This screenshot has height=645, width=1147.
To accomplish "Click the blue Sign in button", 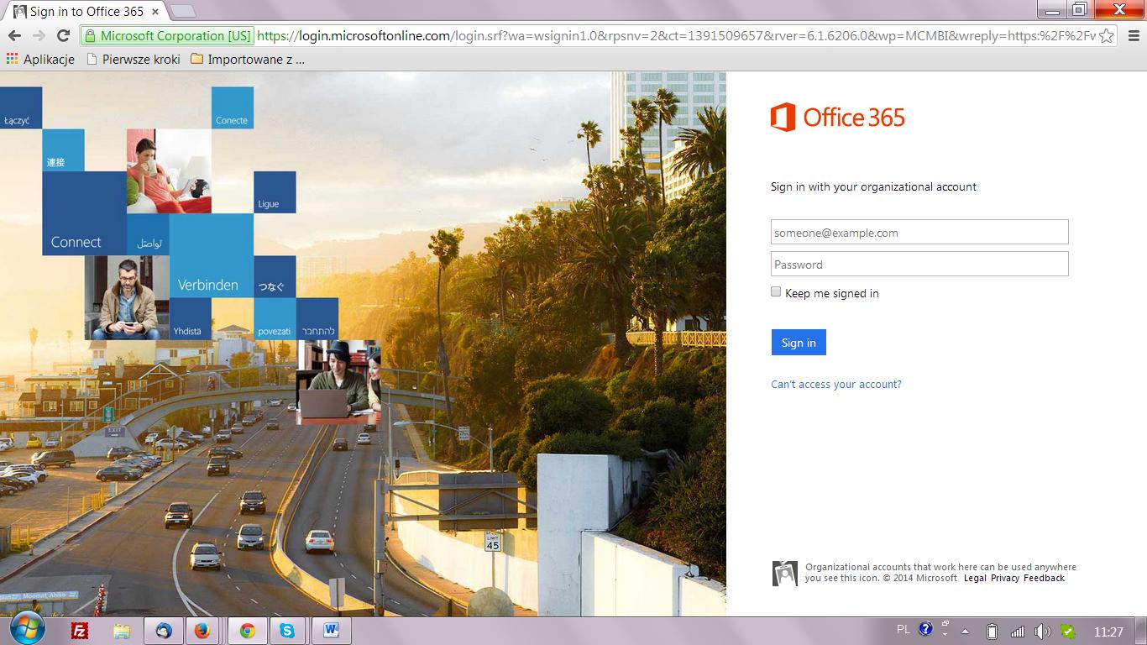I will [799, 343].
